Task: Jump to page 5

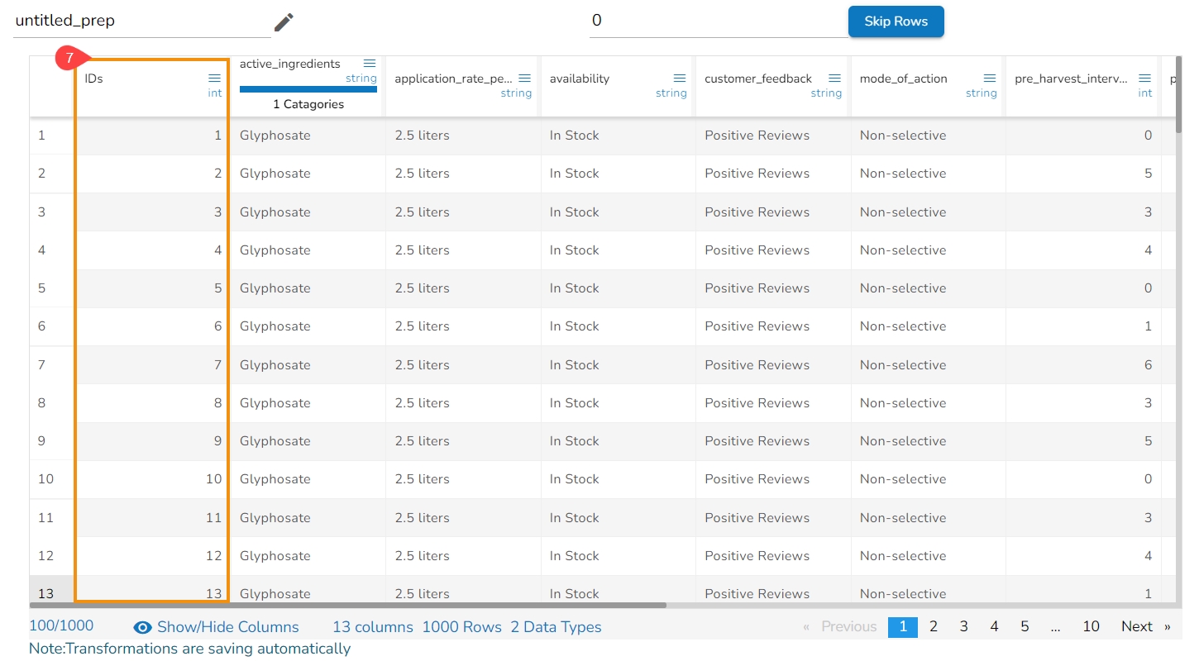Action: [x=1024, y=626]
